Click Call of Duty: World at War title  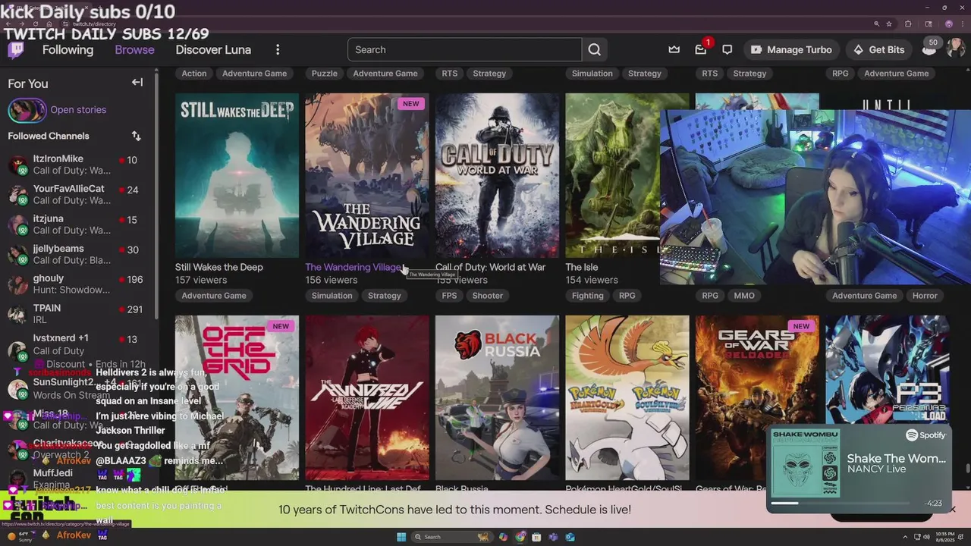click(x=490, y=267)
